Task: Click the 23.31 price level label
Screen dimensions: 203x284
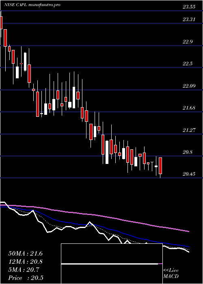Action: 189,19
